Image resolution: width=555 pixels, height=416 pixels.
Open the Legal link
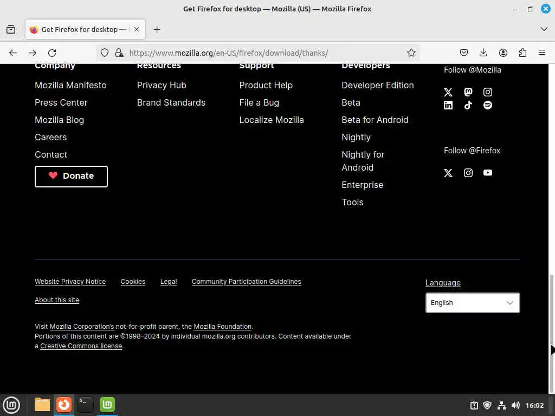pos(169,282)
